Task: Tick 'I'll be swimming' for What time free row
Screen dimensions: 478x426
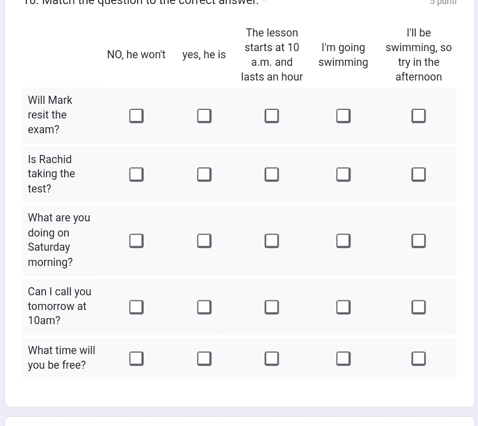Action: (418, 359)
